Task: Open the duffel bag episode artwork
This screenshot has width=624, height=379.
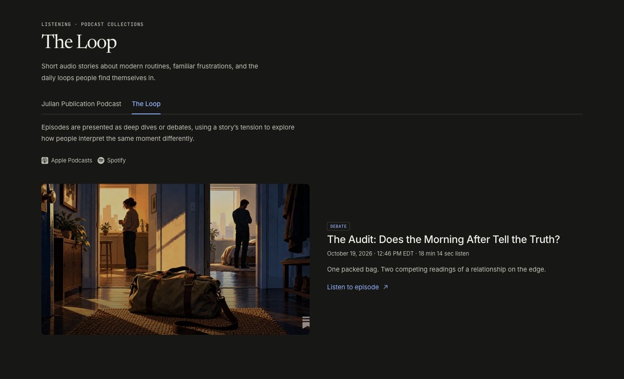Action: click(175, 259)
